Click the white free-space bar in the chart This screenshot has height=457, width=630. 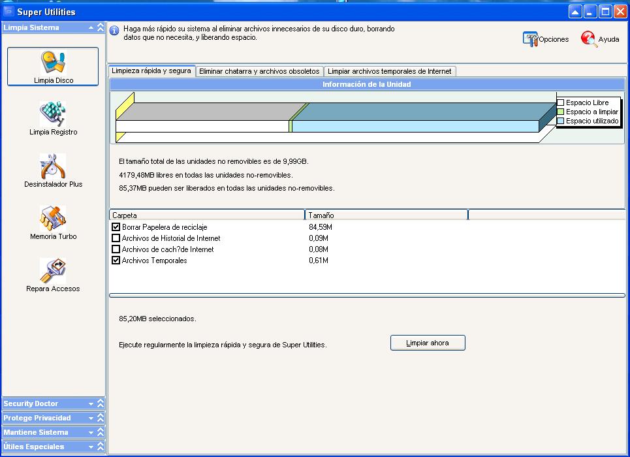[202, 126]
